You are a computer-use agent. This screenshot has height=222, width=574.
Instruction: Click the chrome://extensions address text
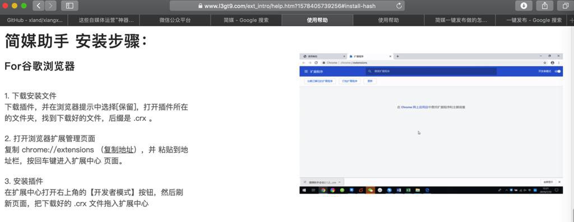point(58,150)
